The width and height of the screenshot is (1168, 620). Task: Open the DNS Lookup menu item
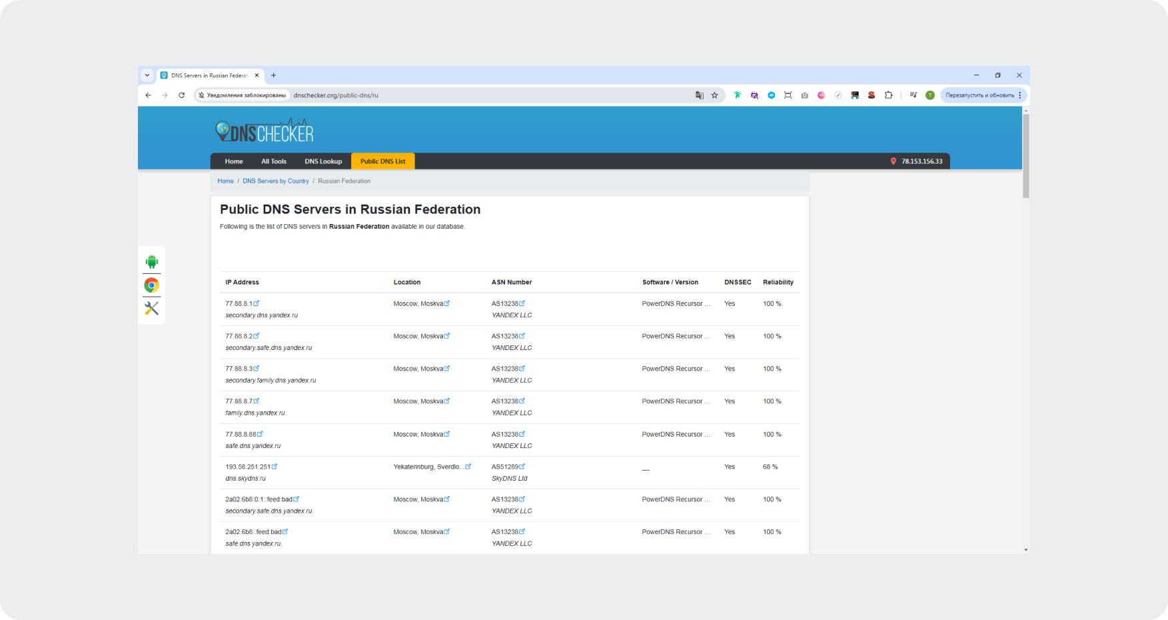[323, 161]
